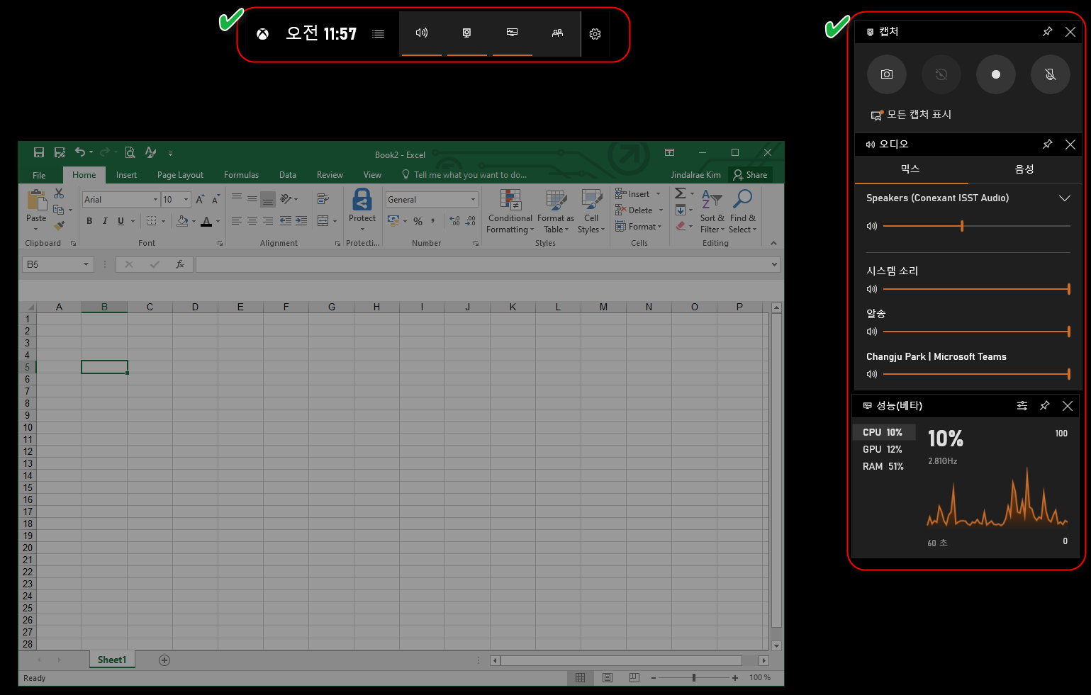The image size is (1091, 695).
Task: Click the Wrap Text icon
Action: point(323,199)
